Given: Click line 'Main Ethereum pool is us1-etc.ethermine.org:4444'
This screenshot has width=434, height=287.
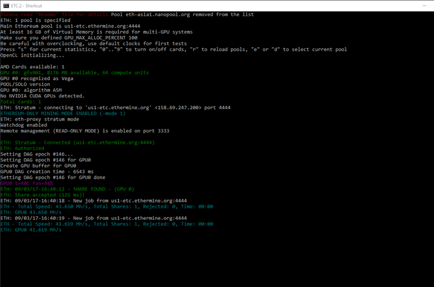Looking at the screenshot, I should [70, 26].
